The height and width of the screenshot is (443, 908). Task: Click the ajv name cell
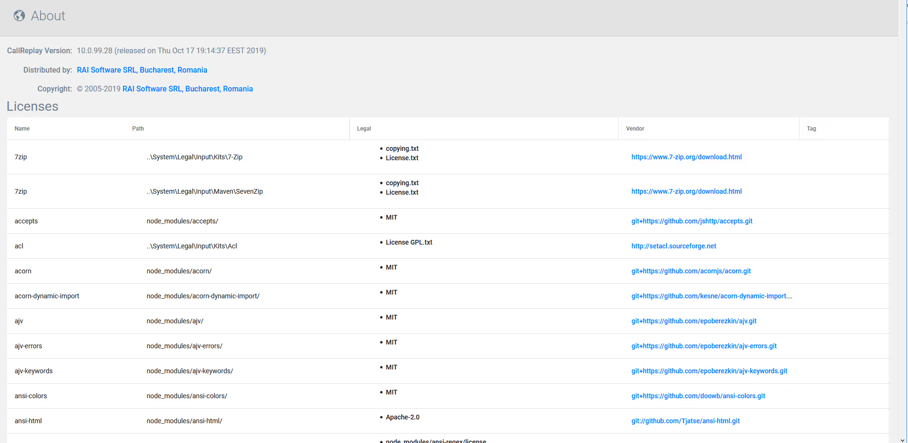19,321
